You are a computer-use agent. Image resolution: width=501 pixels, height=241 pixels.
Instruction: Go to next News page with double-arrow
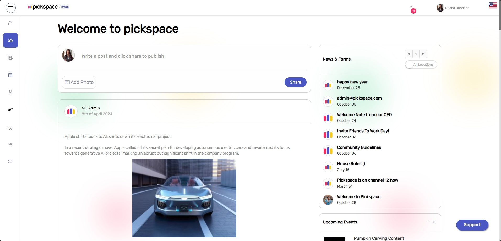(423, 54)
